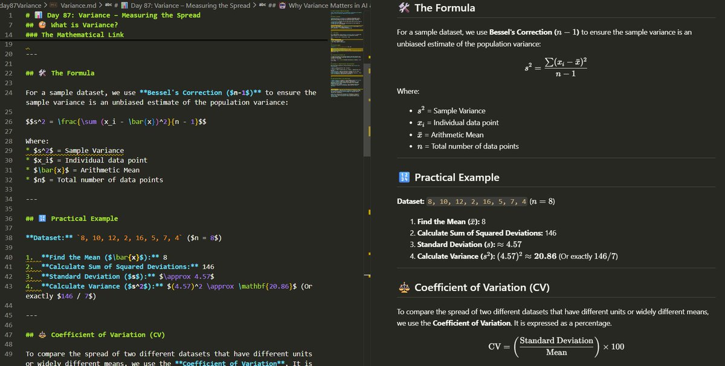The height and width of the screenshot is (366, 725).
Task: Click line number 36 in the gutter
Action: [8, 218]
